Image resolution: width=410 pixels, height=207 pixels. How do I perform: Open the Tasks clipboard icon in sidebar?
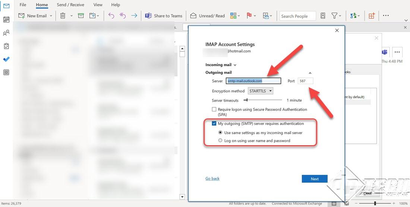[6, 46]
